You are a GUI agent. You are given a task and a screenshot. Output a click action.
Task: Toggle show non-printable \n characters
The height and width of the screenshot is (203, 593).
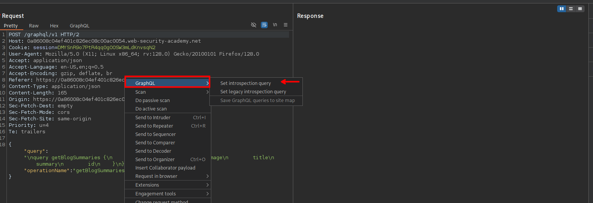[275, 25]
